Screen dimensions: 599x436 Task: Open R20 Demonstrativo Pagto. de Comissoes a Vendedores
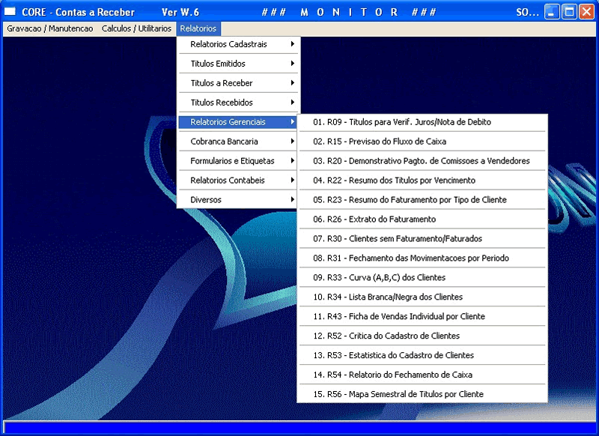422,161
